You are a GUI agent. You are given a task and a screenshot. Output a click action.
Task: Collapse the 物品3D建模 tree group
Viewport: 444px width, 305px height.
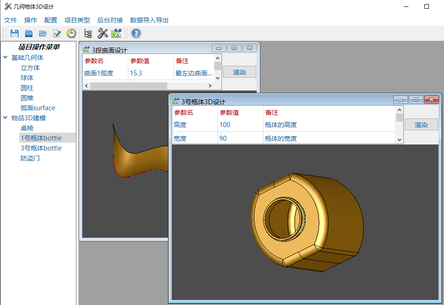point(5,118)
